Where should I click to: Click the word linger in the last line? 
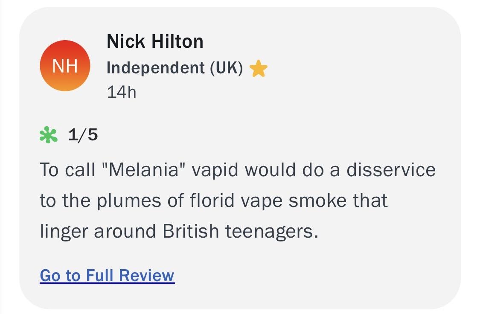pyautogui.click(x=64, y=231)
